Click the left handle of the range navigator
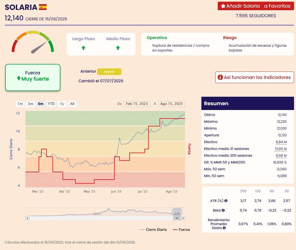The height and width of the screenshot is (250, 296). click(x=173, y=212)
